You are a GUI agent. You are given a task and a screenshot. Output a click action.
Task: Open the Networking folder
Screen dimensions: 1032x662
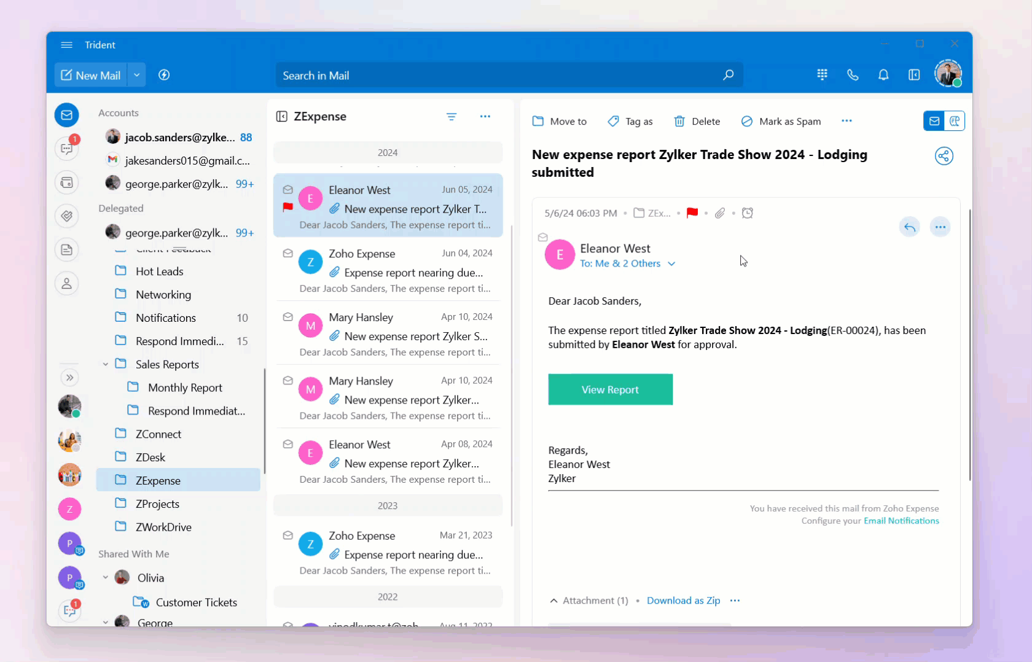coord(163,295)
